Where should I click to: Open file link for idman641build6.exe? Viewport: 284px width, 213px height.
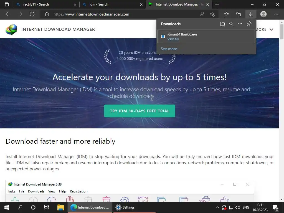coord(173,39)
